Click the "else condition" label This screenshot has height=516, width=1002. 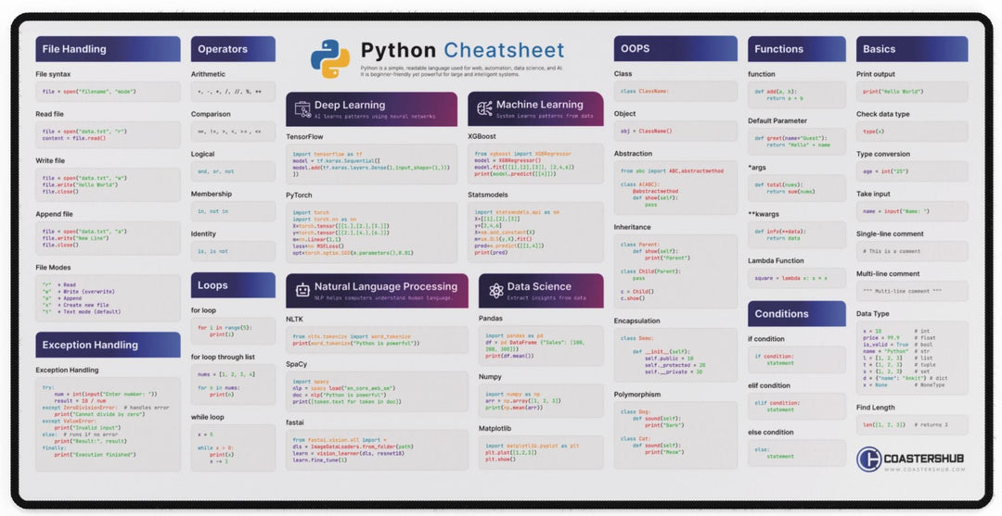[x=771, y=433]
